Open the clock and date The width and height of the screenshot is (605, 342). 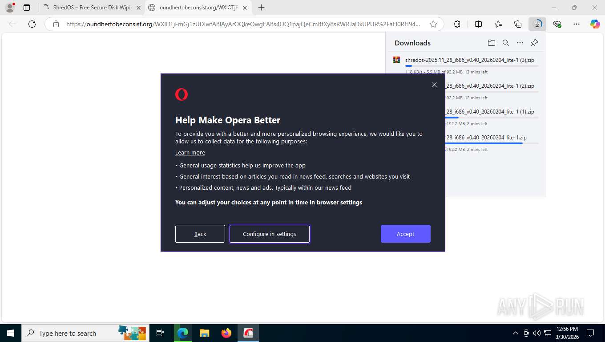pyautogui.click(x=567, y=333)
